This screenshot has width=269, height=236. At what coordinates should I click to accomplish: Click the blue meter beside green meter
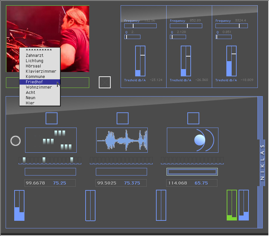[244, 205]
